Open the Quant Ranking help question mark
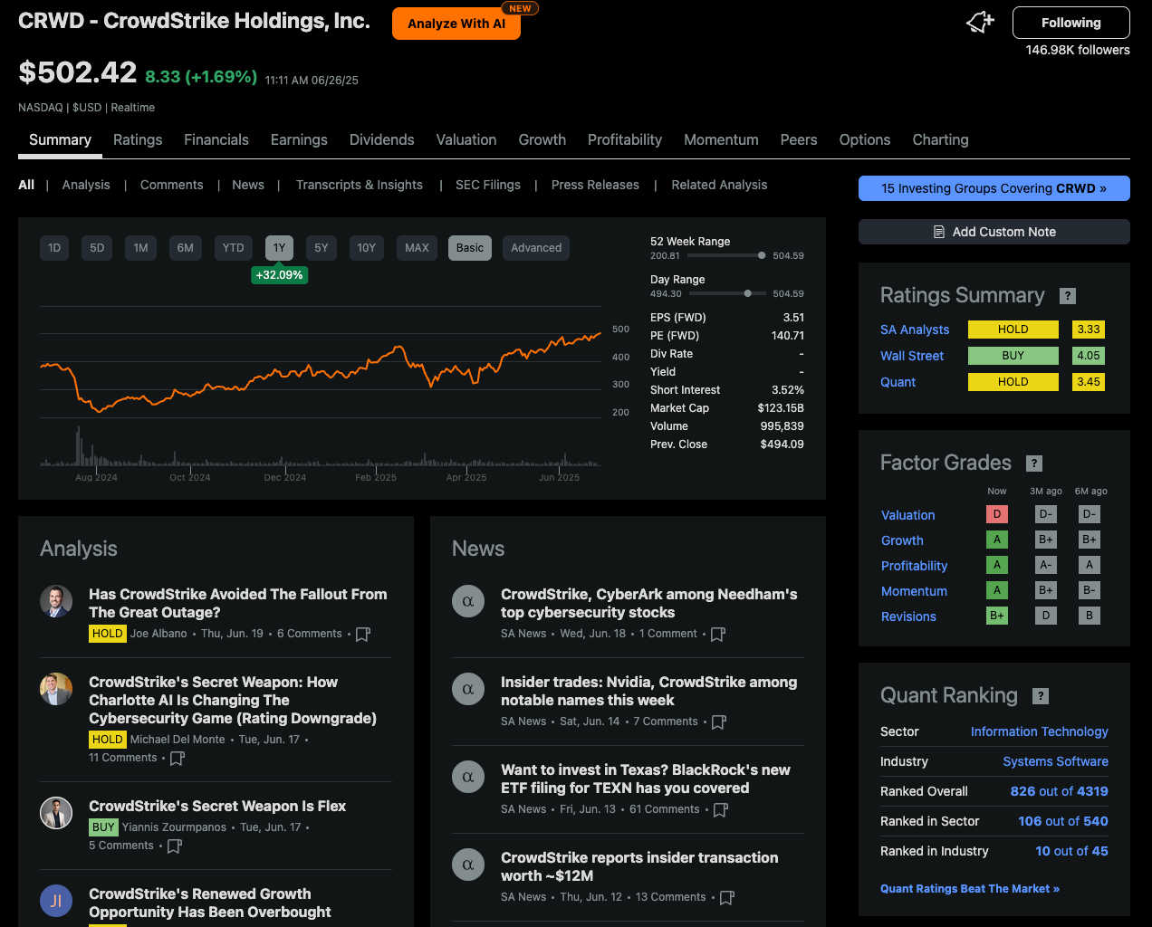 (1041, 696)
